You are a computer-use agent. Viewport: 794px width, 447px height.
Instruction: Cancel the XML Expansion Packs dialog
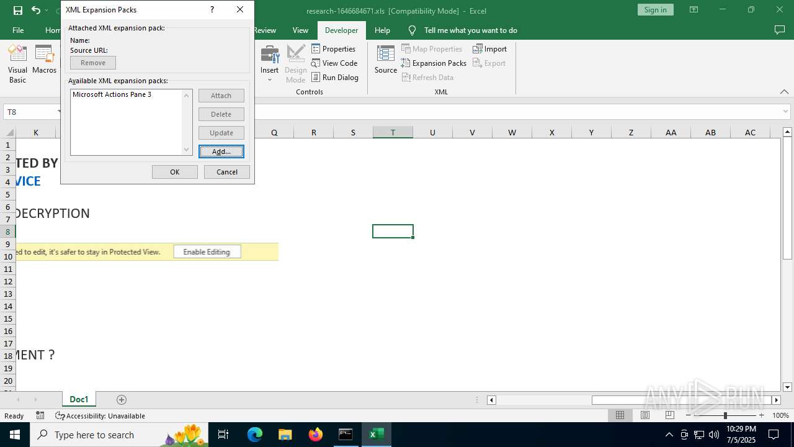coord(227,172)
